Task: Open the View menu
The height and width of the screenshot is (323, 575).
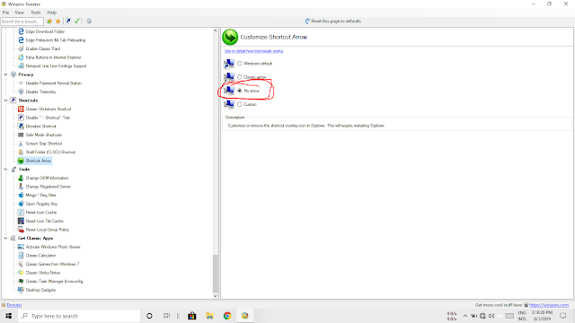Action: click(20, 13)
